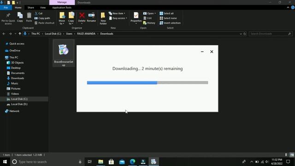The height and width of the screenshot is (166, 295).
Task: Switch to the Share ribbon tab
Action: [x=31, y=7]
